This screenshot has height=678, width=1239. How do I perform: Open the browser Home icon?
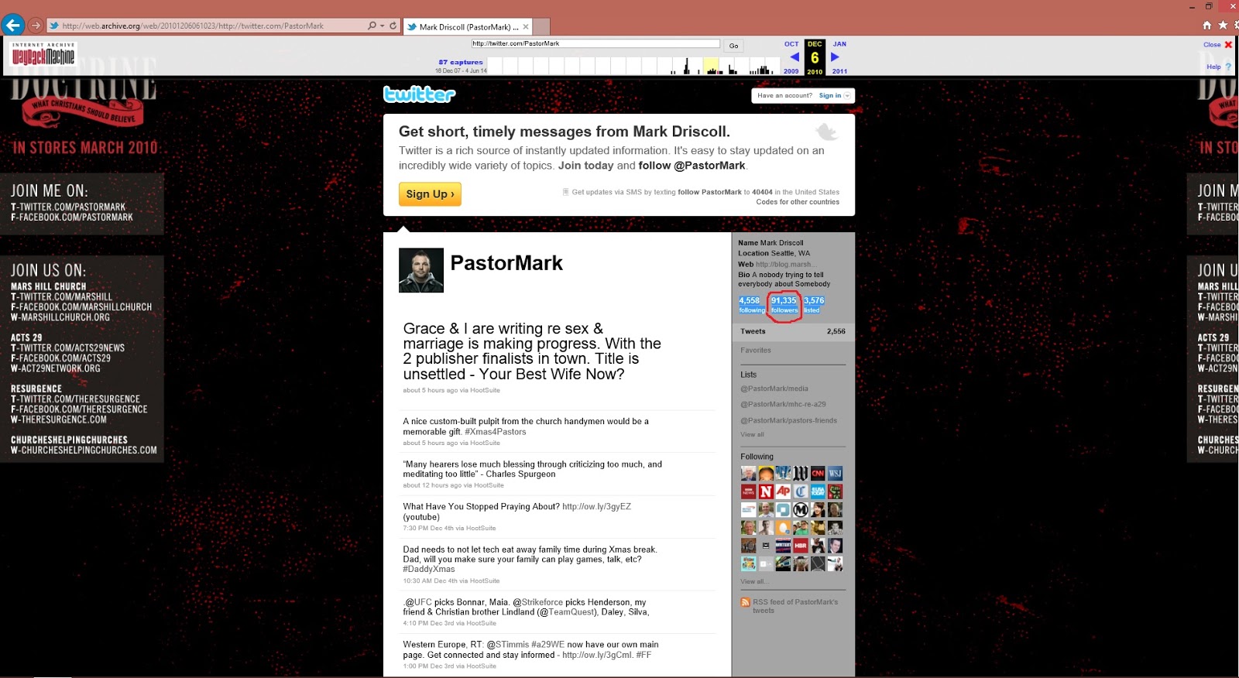1206,25
